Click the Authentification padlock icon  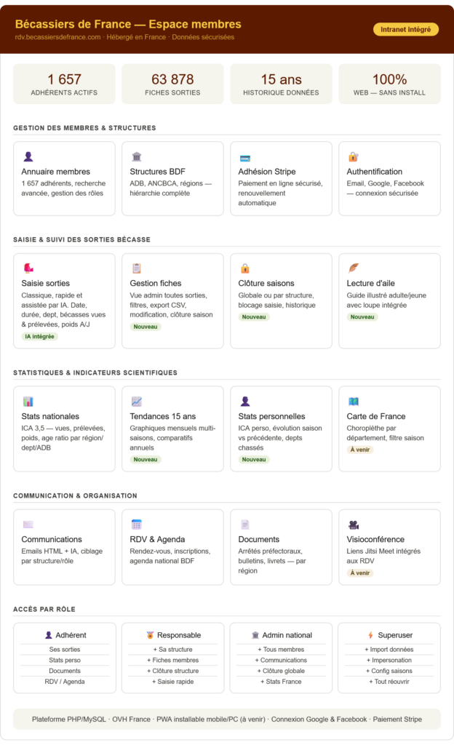click(354, 156)
